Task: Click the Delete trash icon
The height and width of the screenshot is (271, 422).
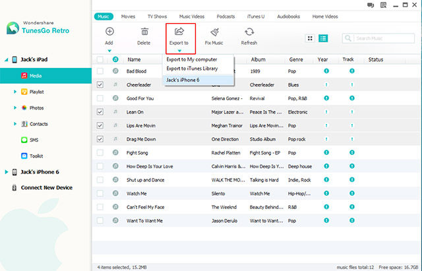Action: 144,32
